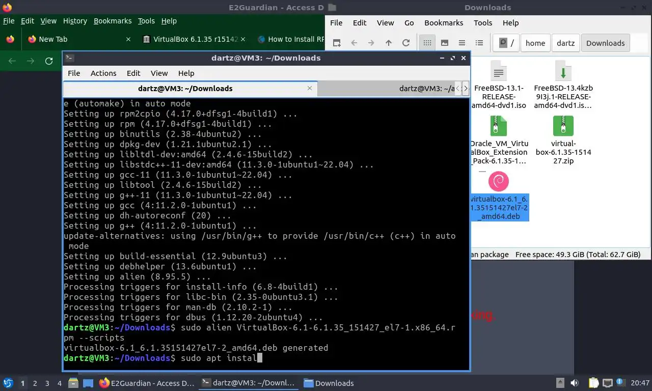Select the 'Downloads' path button
This screenshot has width=652, height=391.
click(x=606, y=43)
